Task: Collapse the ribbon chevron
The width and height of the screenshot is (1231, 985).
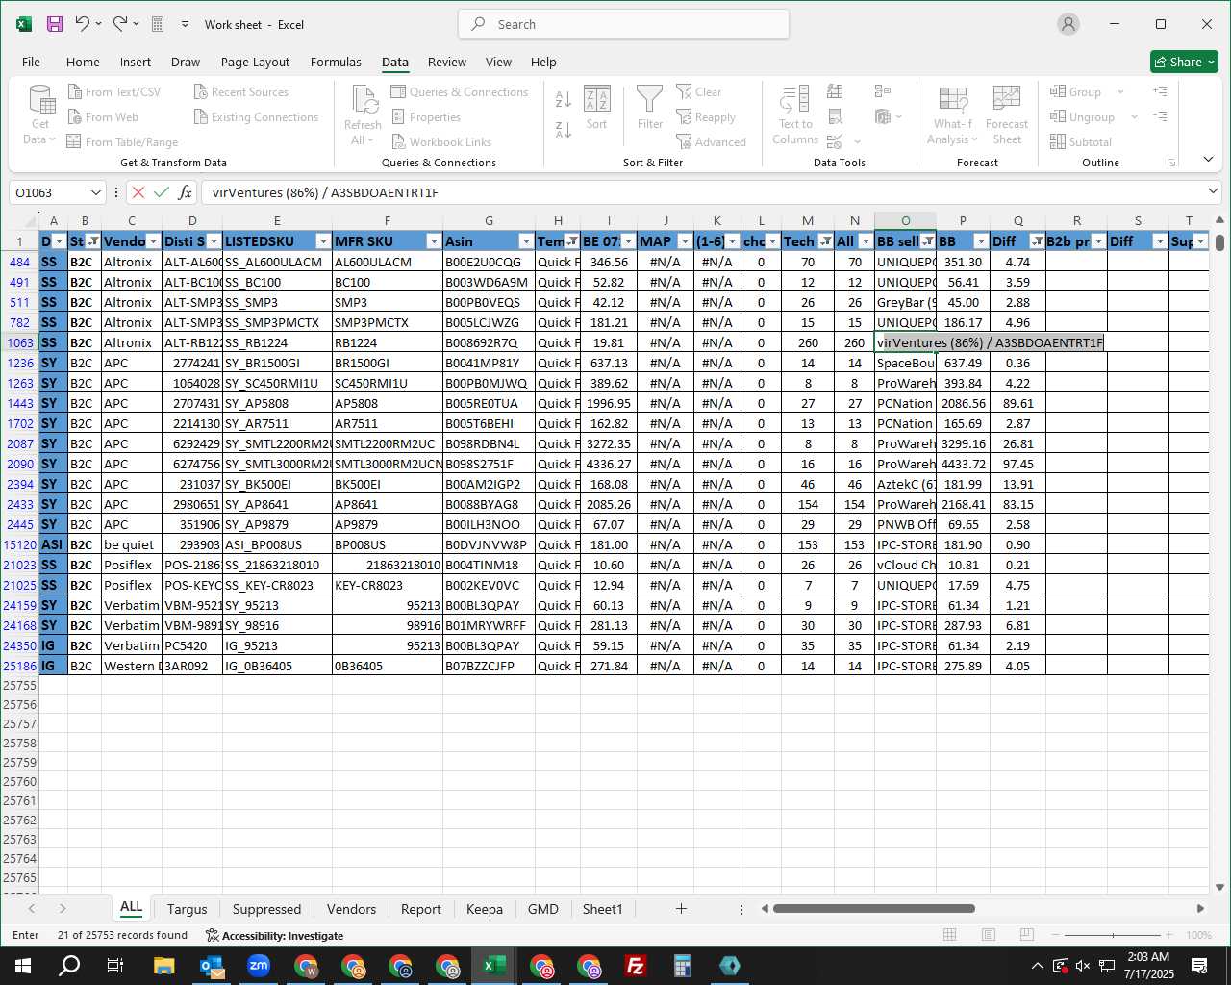Action: click(1209, 159)
